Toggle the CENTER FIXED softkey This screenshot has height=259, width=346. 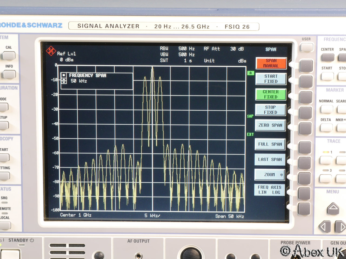pos(271,94)
